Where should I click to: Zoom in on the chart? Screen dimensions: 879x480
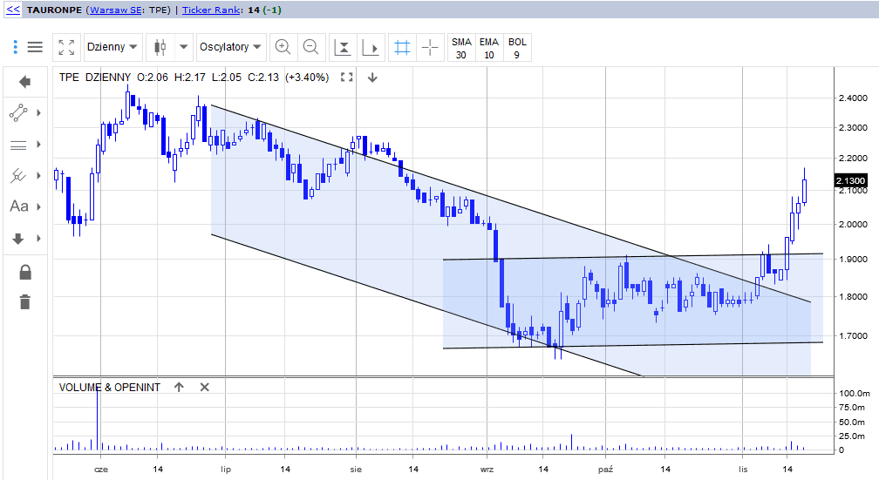[283, 47]
